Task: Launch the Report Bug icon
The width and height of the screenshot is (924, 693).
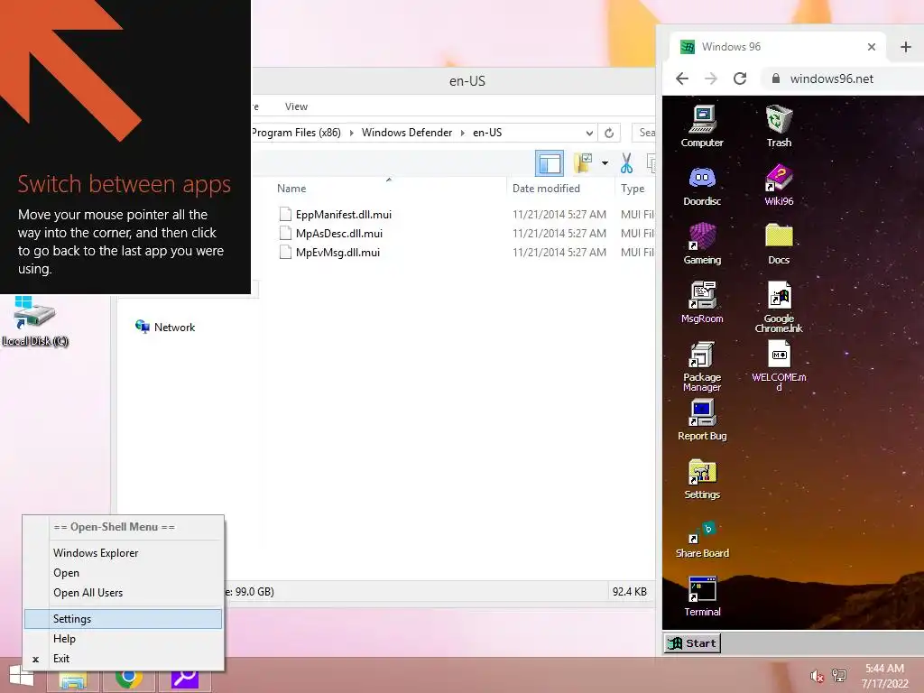Action: 702,420
